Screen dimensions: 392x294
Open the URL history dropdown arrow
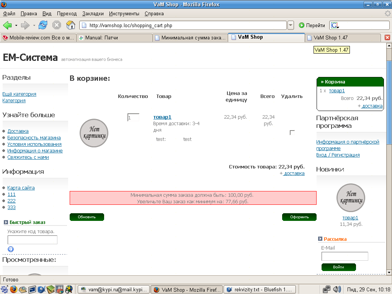pos(291,25)
